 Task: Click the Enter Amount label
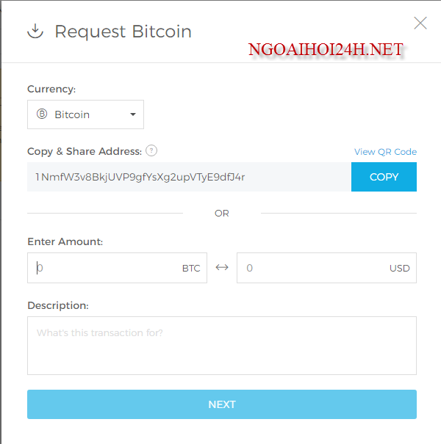pos(65,241)
